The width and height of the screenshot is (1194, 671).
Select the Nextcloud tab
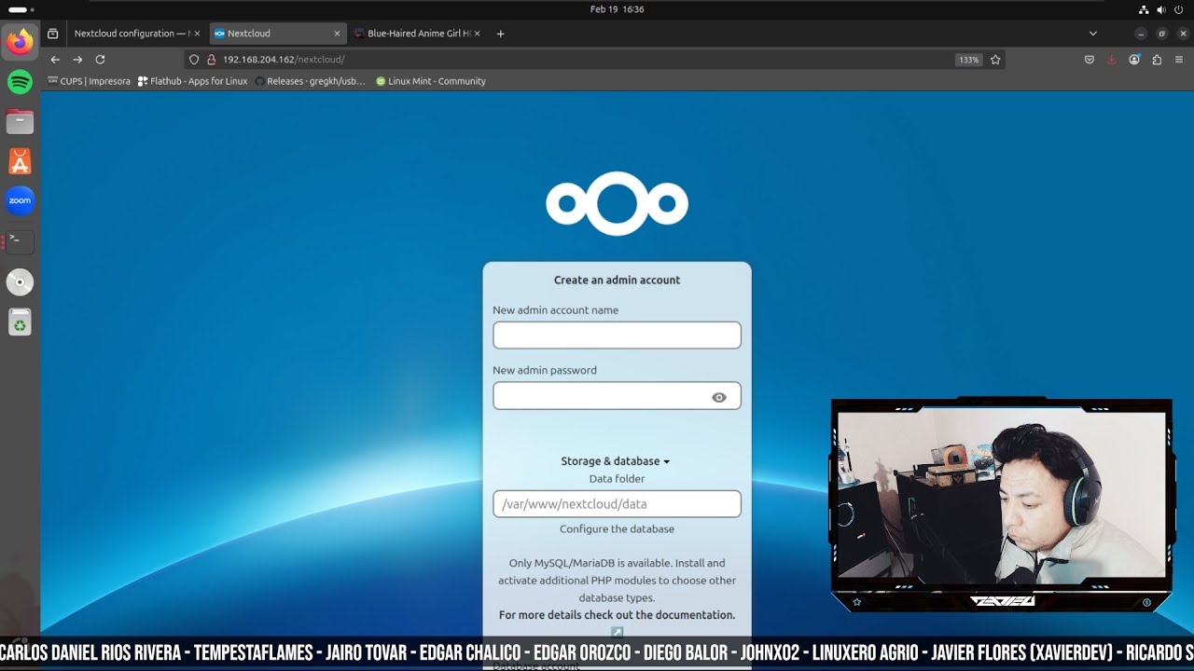tap(276, 34)
